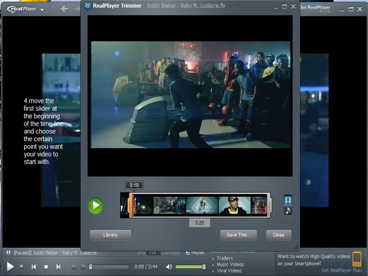Select the sunglasses man thumbnail in timeline
Screen dimensions: 368x276
[235, 205]
